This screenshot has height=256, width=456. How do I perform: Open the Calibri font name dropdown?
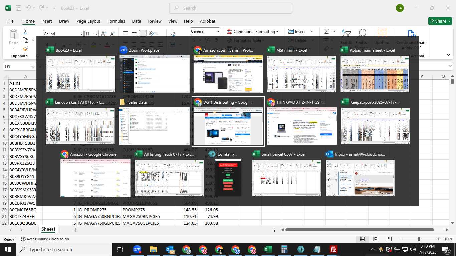(x=81, y=34)
